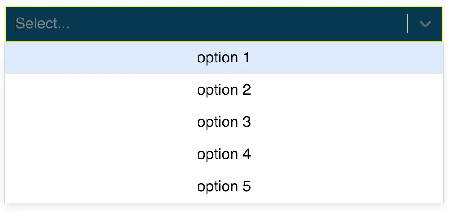
Task: Click the "option 4" menu entry
Action: (x=224, y=154)
